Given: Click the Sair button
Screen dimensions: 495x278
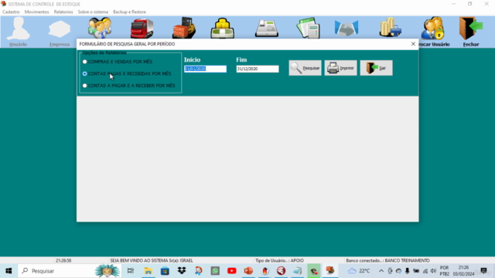Looking at the screenshot, I should click(x=377, y=68).
